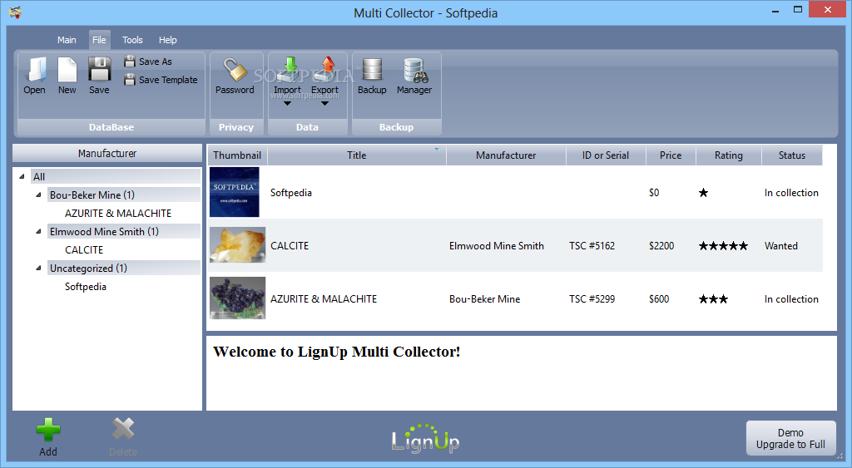Sort by the Manufacturer column header in the table
The image size is (852, 468).
pos(506,155)
